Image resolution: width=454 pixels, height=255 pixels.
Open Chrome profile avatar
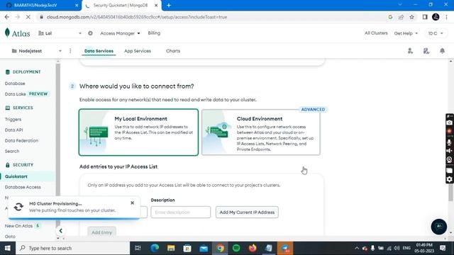click(436, 17)
